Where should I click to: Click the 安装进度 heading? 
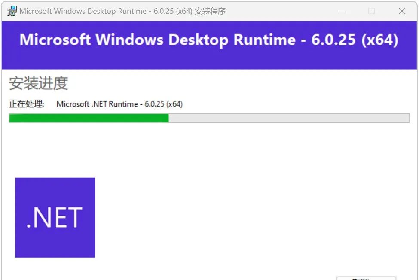(39, 83)
